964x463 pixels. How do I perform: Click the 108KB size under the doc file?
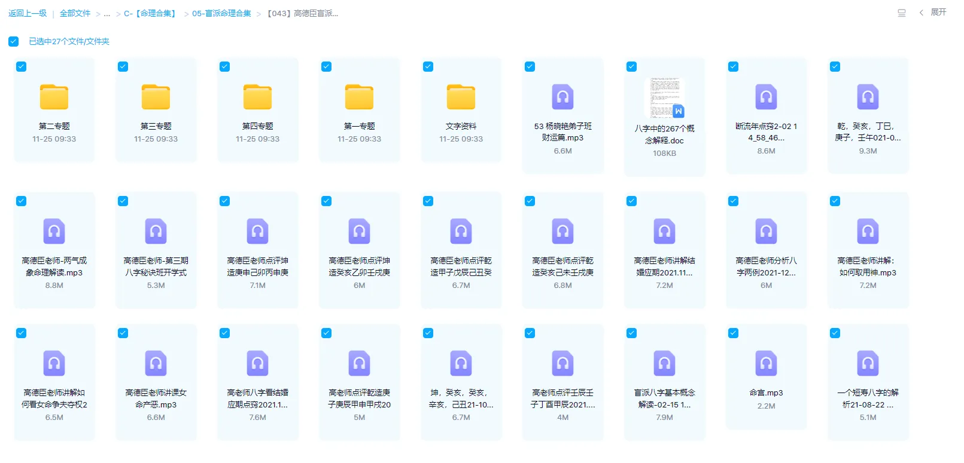(x=665, y=154)
